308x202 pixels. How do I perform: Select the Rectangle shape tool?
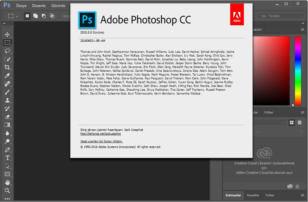tap(7, 174)
